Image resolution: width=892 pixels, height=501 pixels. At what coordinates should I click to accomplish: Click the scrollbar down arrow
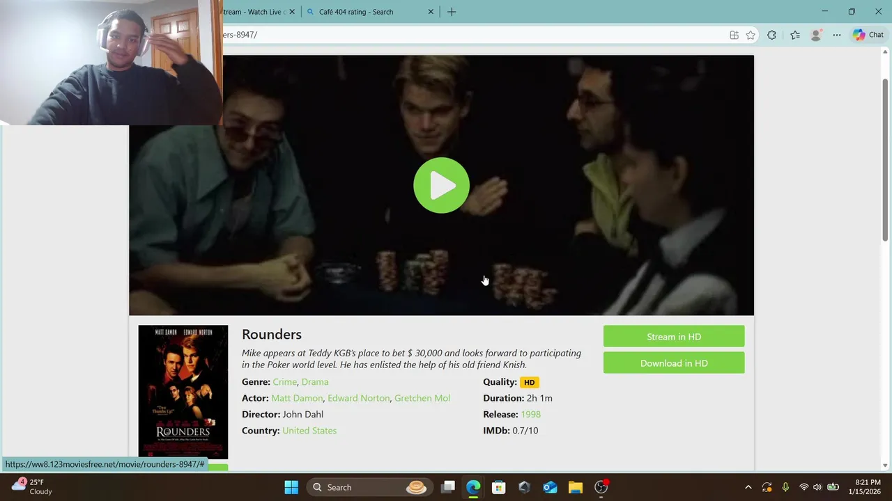click(886, 465)
